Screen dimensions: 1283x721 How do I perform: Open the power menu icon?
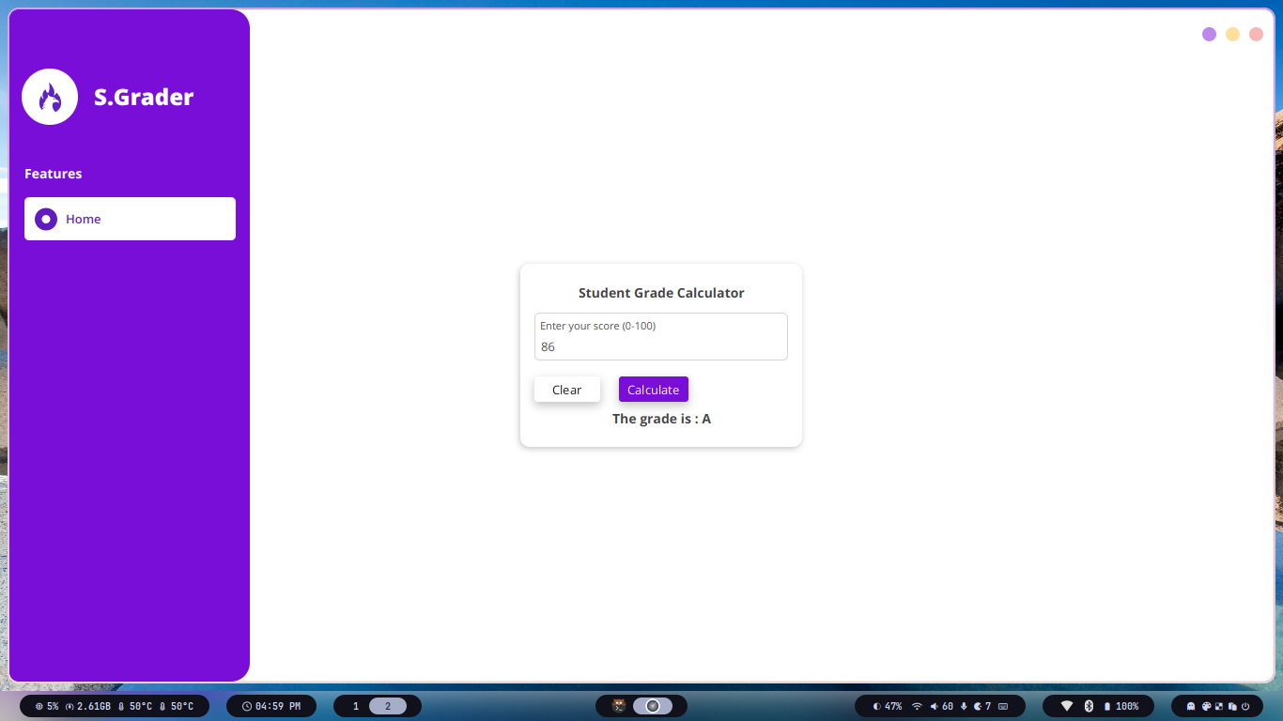click(1245, 706)
